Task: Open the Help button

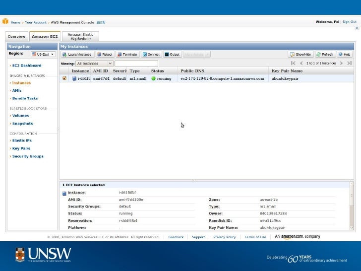Action: coord(345,55)
